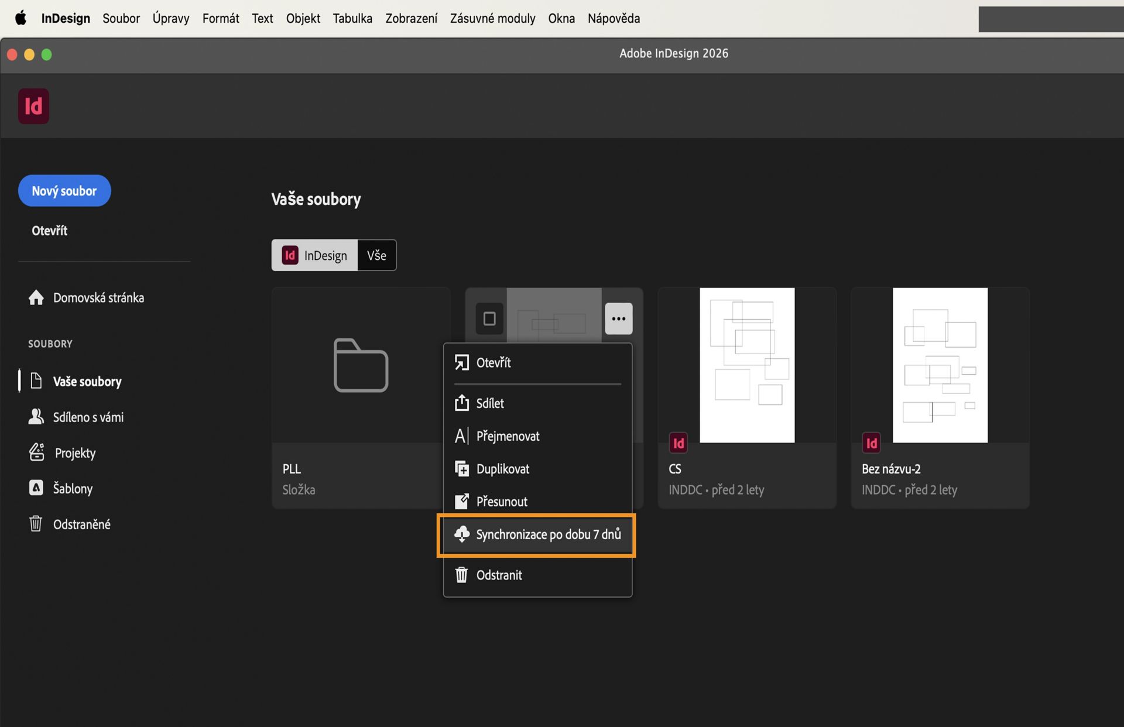Image resolution: width=1124 pixels, height=727 pixels.
Task: Open the ••• options menu on the file card
Action: (x=618, y=318)
